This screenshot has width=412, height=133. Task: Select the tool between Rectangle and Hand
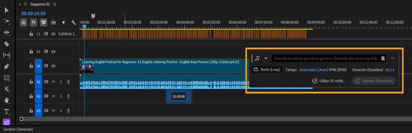point(7,89)
